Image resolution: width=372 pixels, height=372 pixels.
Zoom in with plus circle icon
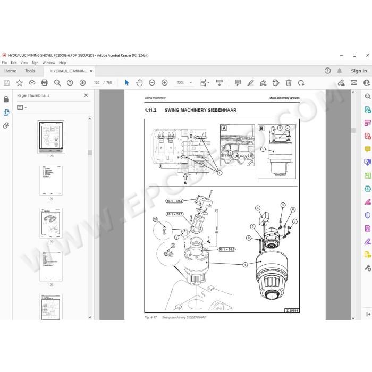[x=164, y=83]
